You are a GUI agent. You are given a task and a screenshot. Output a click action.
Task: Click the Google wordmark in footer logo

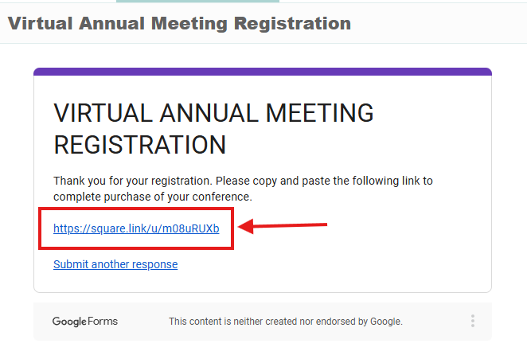pyautogui.click(x=70, y=322)
